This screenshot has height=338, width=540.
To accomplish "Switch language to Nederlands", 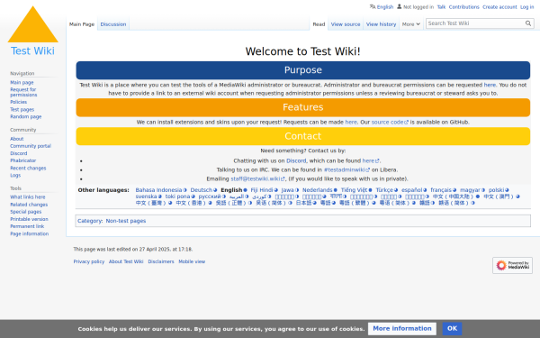I will (x=317, y=190).
